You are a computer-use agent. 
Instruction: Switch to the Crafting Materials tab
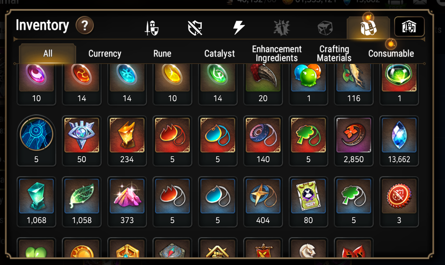[334, 53]
